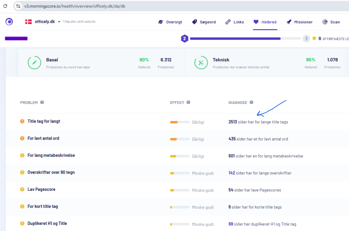Click the level 2 hexagon badge
Viewport: 349px width, 231px height.
click(x=184, y=39)
